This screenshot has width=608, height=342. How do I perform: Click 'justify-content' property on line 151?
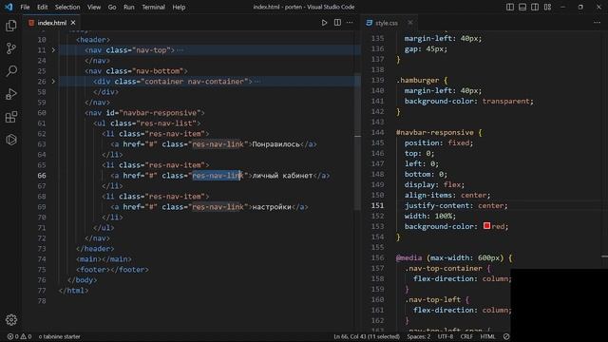coord(437,205)
